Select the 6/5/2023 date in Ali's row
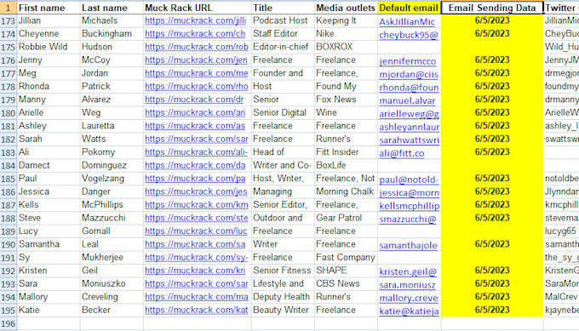This screenshot has width=579, height=331. (x=492, y=152)
